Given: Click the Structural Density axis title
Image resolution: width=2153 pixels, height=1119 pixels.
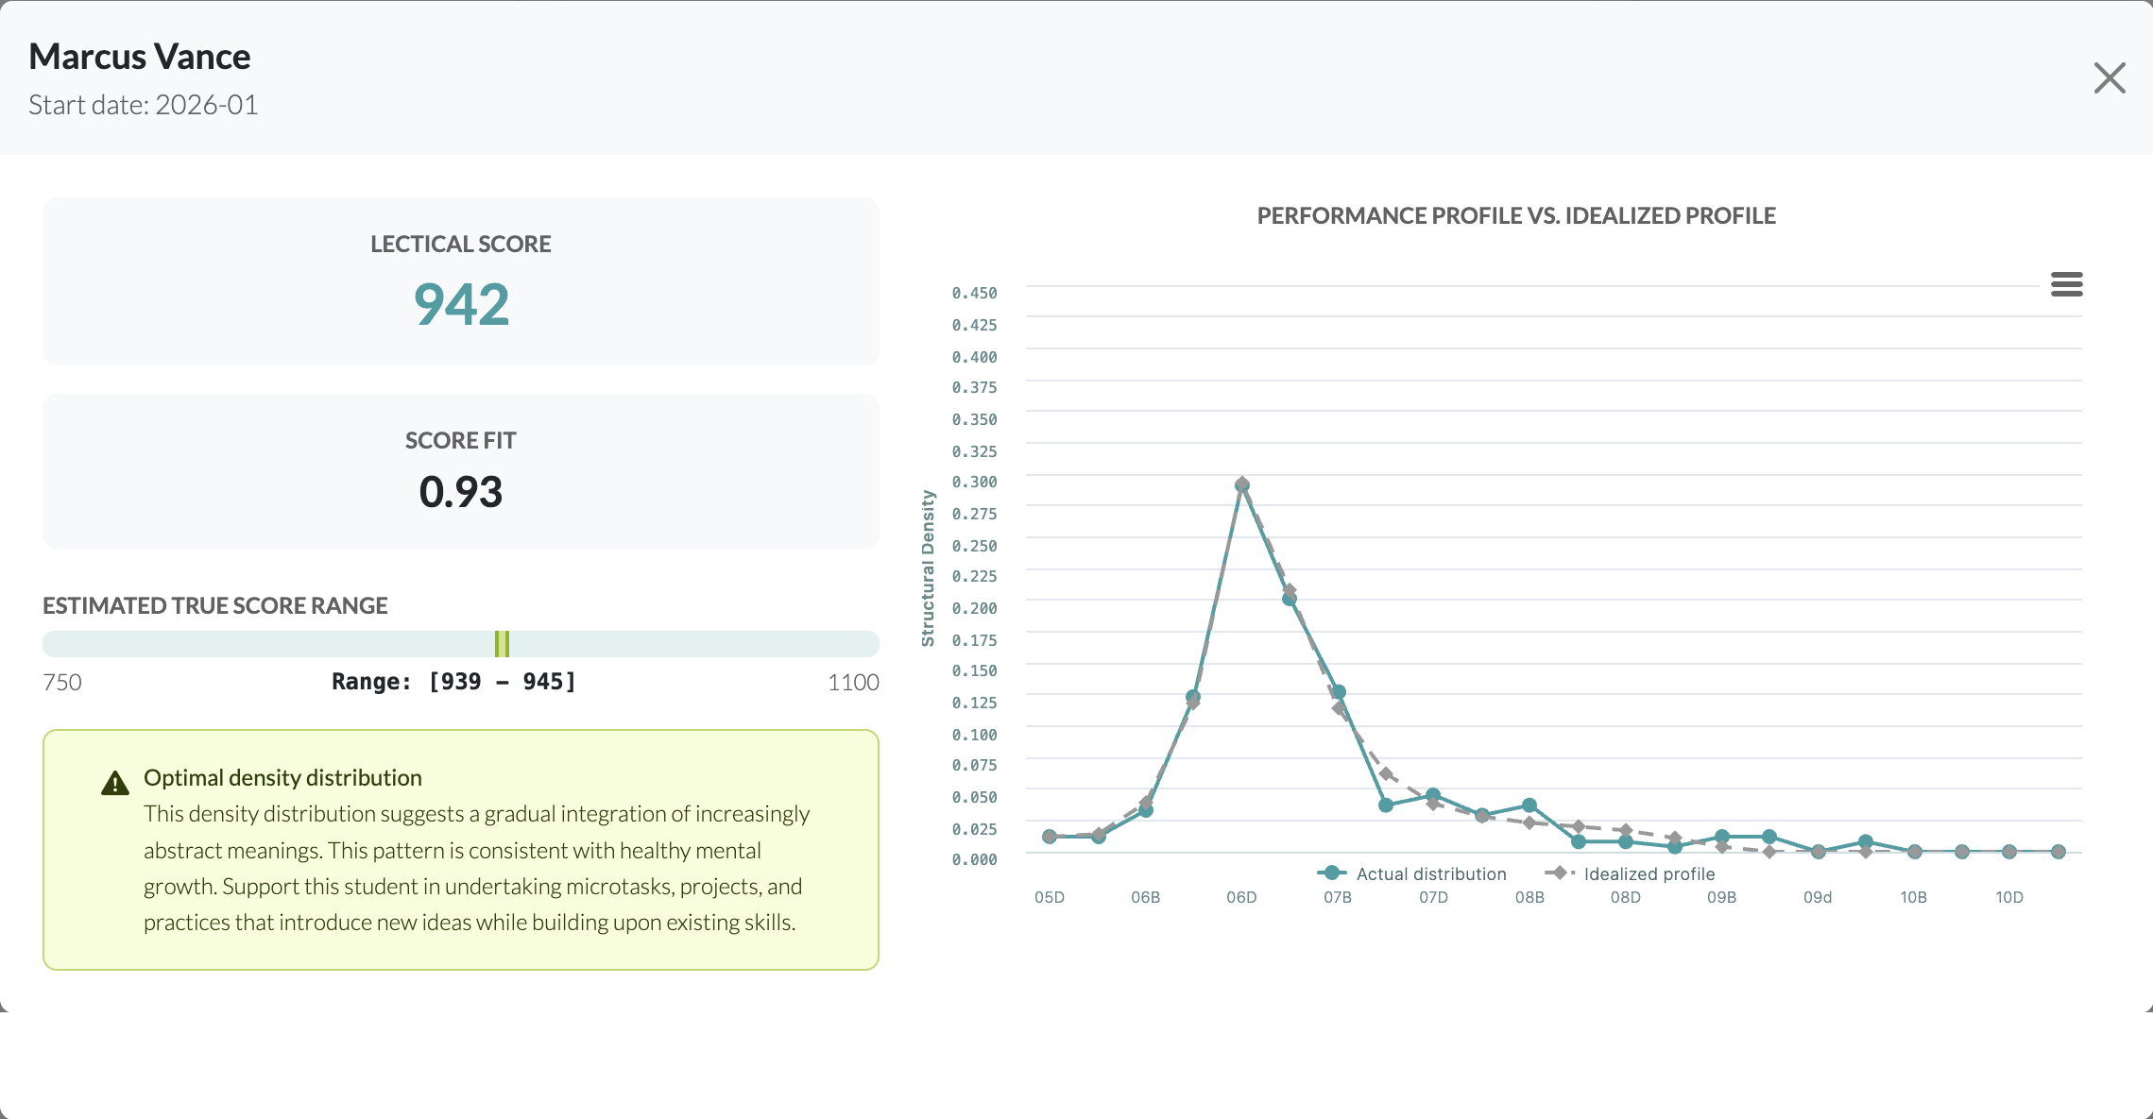Looking at the screenshot, I should tap(928, 568).
